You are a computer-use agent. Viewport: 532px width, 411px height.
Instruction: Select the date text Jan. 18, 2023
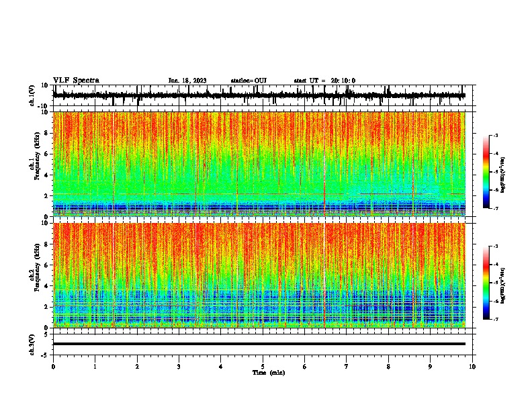[x=187, y=81]
